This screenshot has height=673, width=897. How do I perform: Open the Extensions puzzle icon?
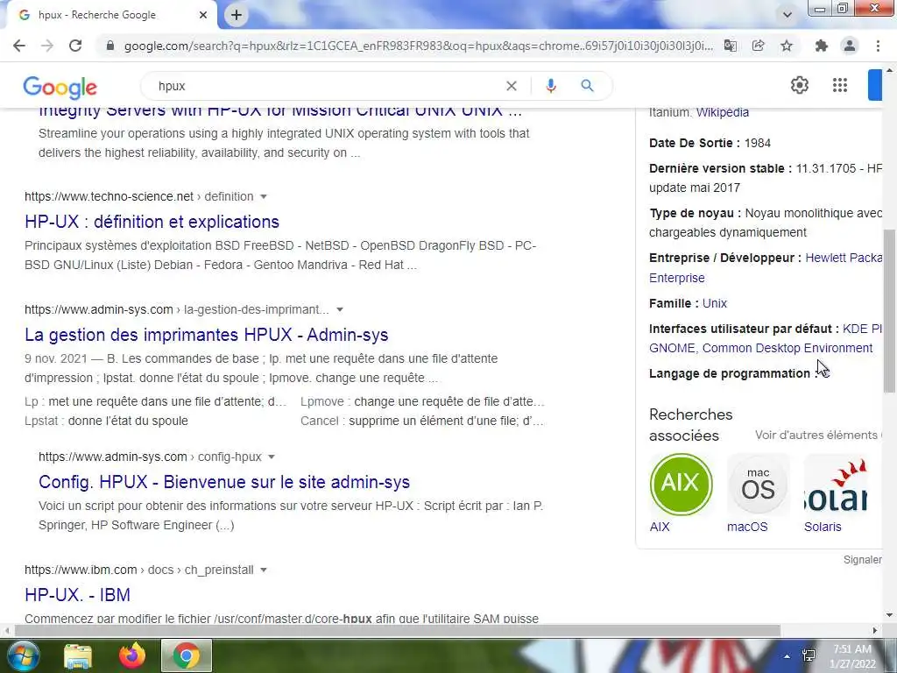[822, 46]
